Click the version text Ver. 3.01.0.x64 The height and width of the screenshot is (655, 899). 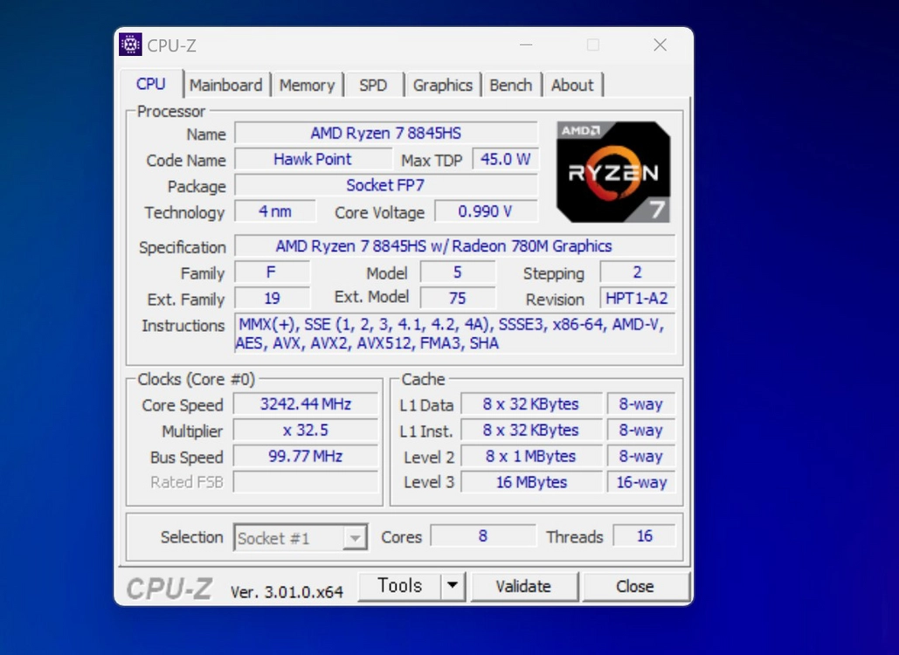click(x=287, y=591)
